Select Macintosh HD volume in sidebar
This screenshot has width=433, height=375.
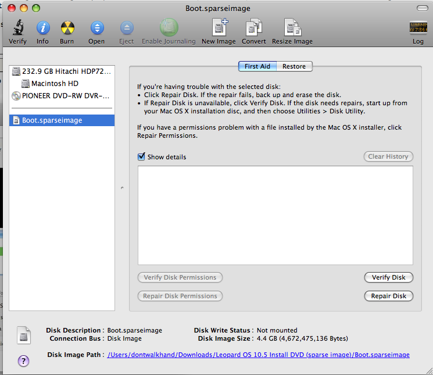pyautogui.click(x=62, y=83)
